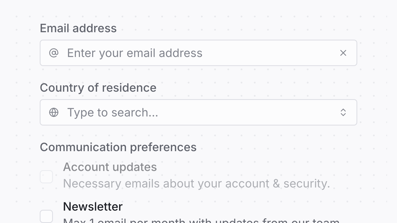This screenshot has height=223, width=397.
Task: Click the Account updates label text
Action: click(110, 167)
